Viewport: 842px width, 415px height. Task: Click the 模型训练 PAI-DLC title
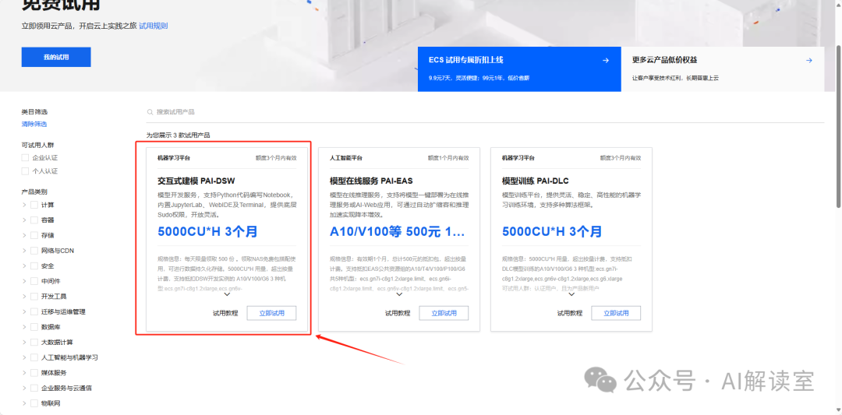(x=536, y=181)
